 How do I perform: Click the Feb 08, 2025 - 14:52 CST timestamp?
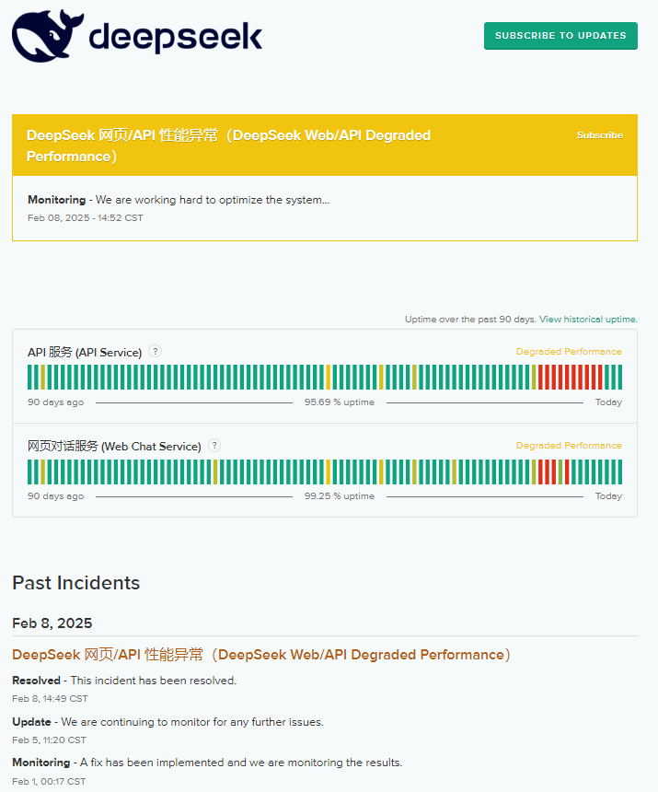(86, 217)
